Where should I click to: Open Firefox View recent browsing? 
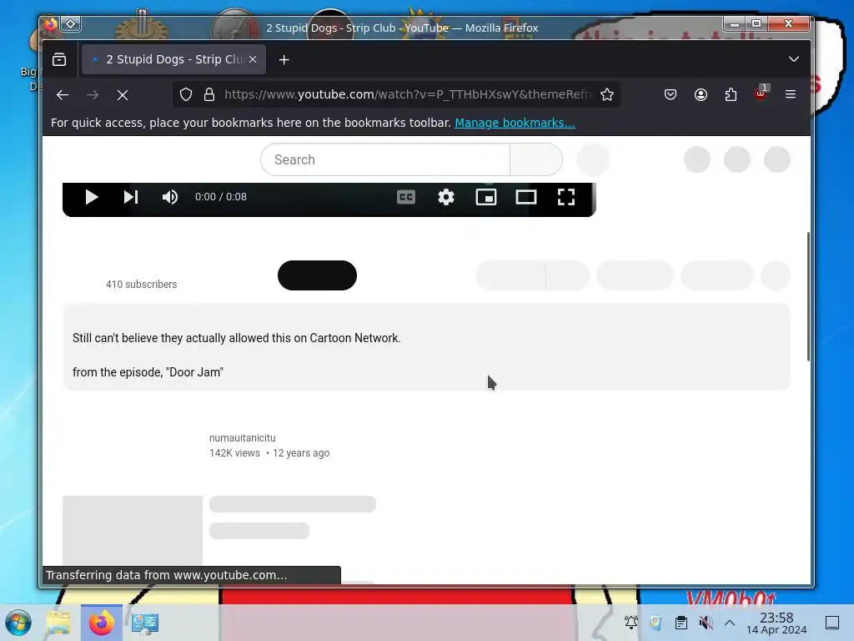[x=59, y=59]
